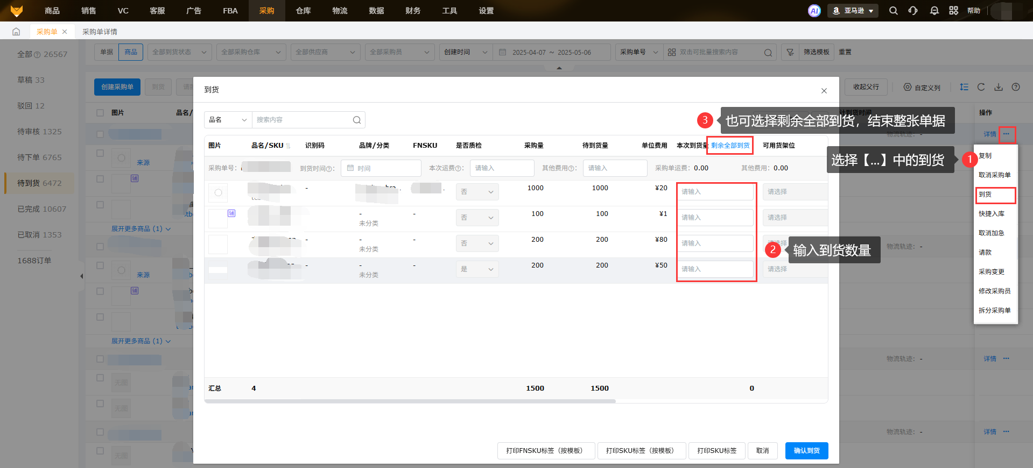Click the horizontal scrollbar under the table
This screenshot has width=1033, height=468.
coord(409,401)
